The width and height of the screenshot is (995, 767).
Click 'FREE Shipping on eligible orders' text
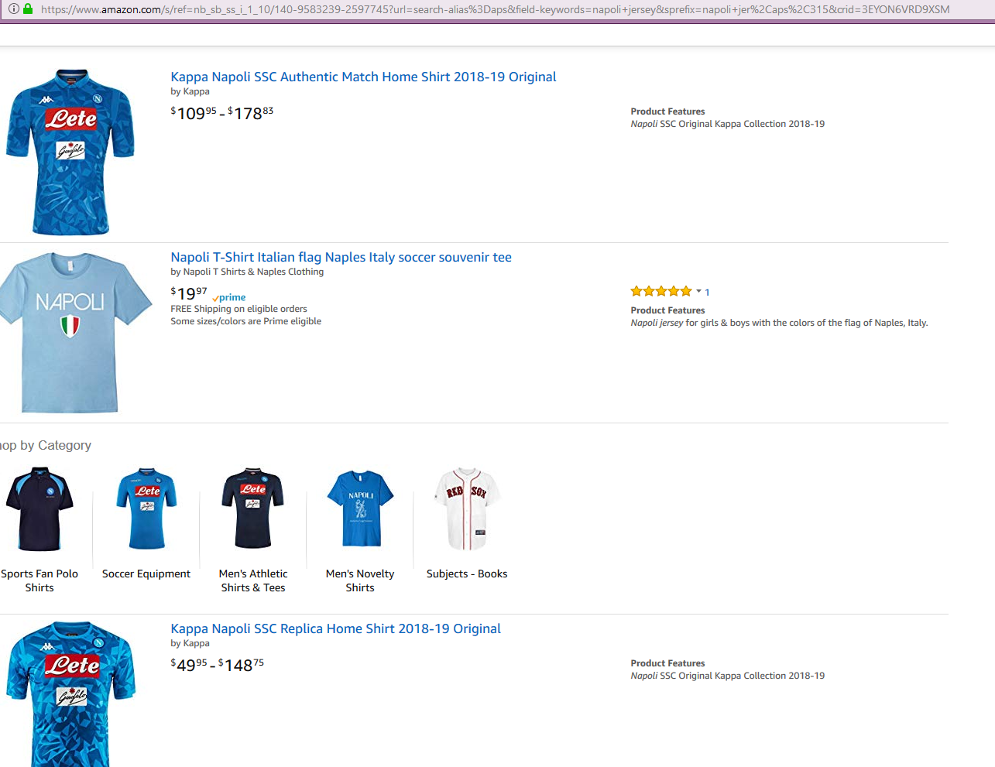click(238, 309)
